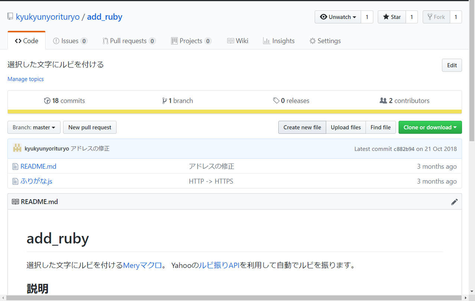Click Manage topics link
Screen dimensions: 475x301
coord(26,79)
